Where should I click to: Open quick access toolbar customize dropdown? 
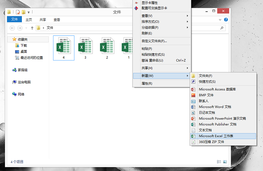click(29, 12)
